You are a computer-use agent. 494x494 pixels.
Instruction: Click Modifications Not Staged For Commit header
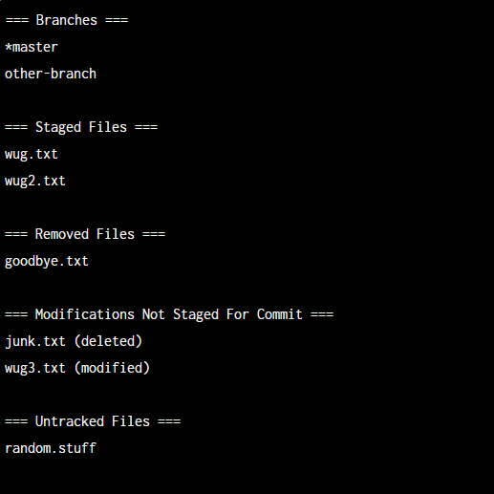(169, 314)
